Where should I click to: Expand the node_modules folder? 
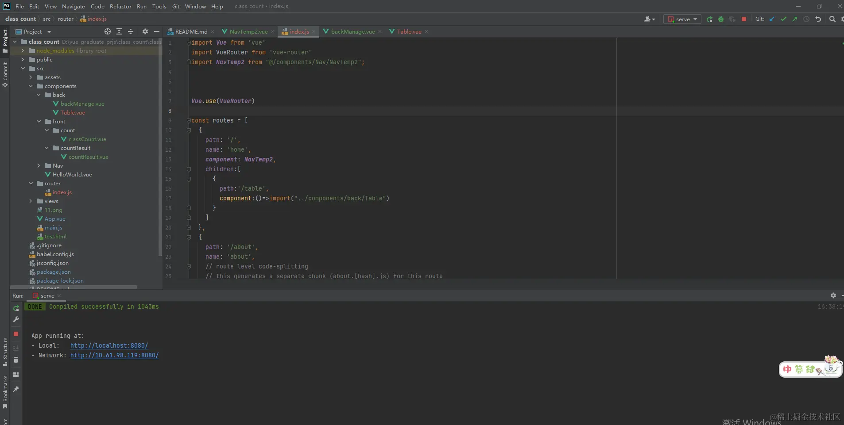pyautogui.click(x=23, y=51)
